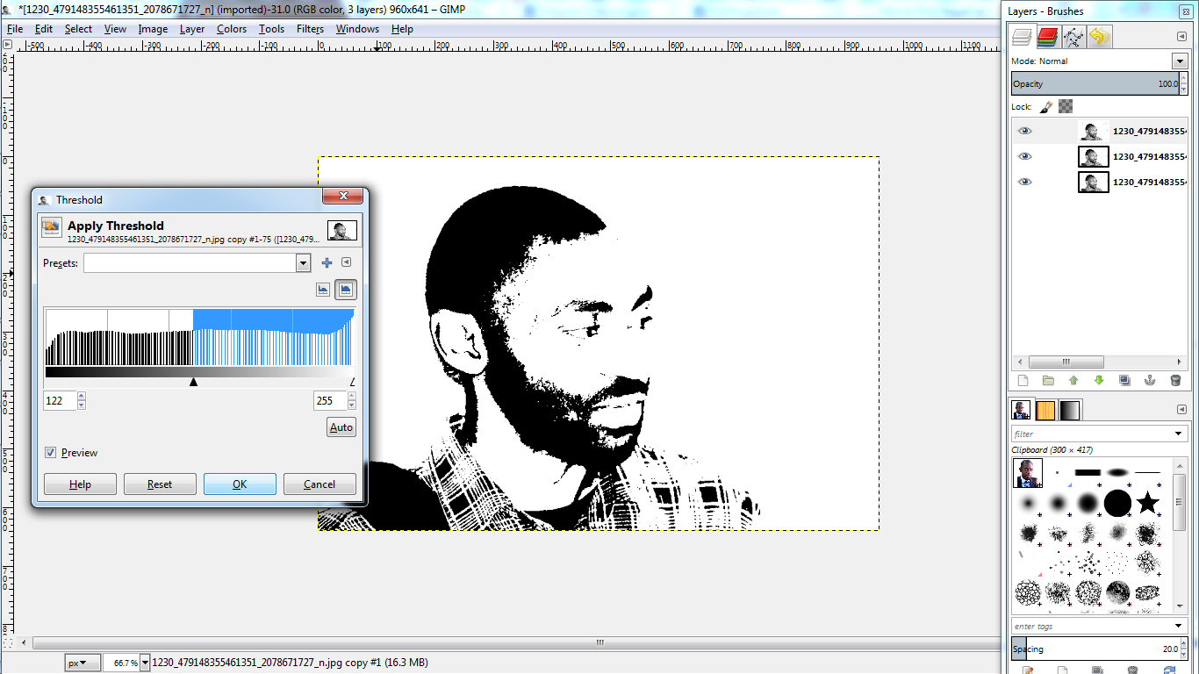The image size is (1199, 674).
Task: Open the presets menu arrow in the Threshold dialog
Action: pos(346,262)
